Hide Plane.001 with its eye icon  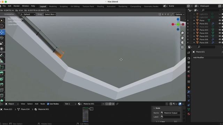click(x=220, y=24)
